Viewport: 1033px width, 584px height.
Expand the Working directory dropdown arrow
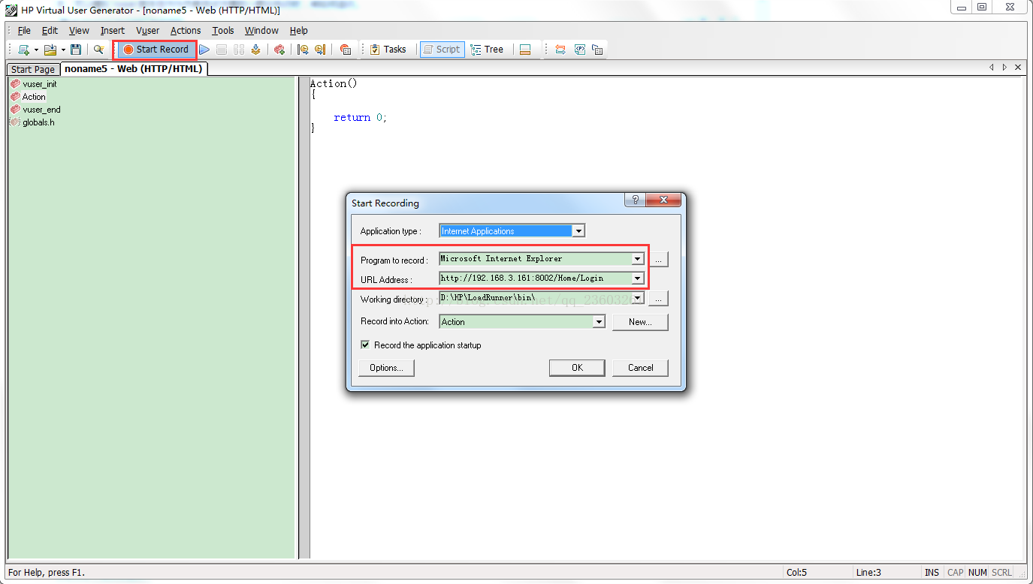coord(638,298)
